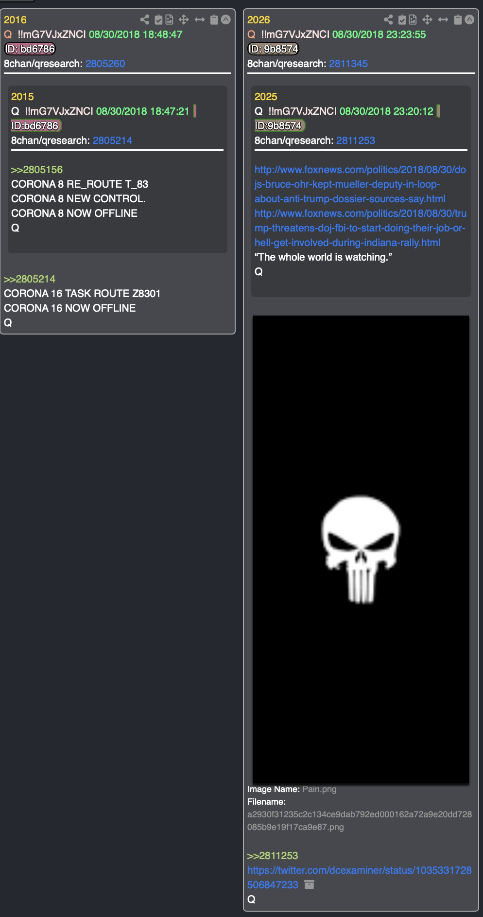Image resolution: width=483 pixels, height=917 pixels.
Task: Open the Fox News Trump Indiana rally link
Action: click(x=361, y=228)
